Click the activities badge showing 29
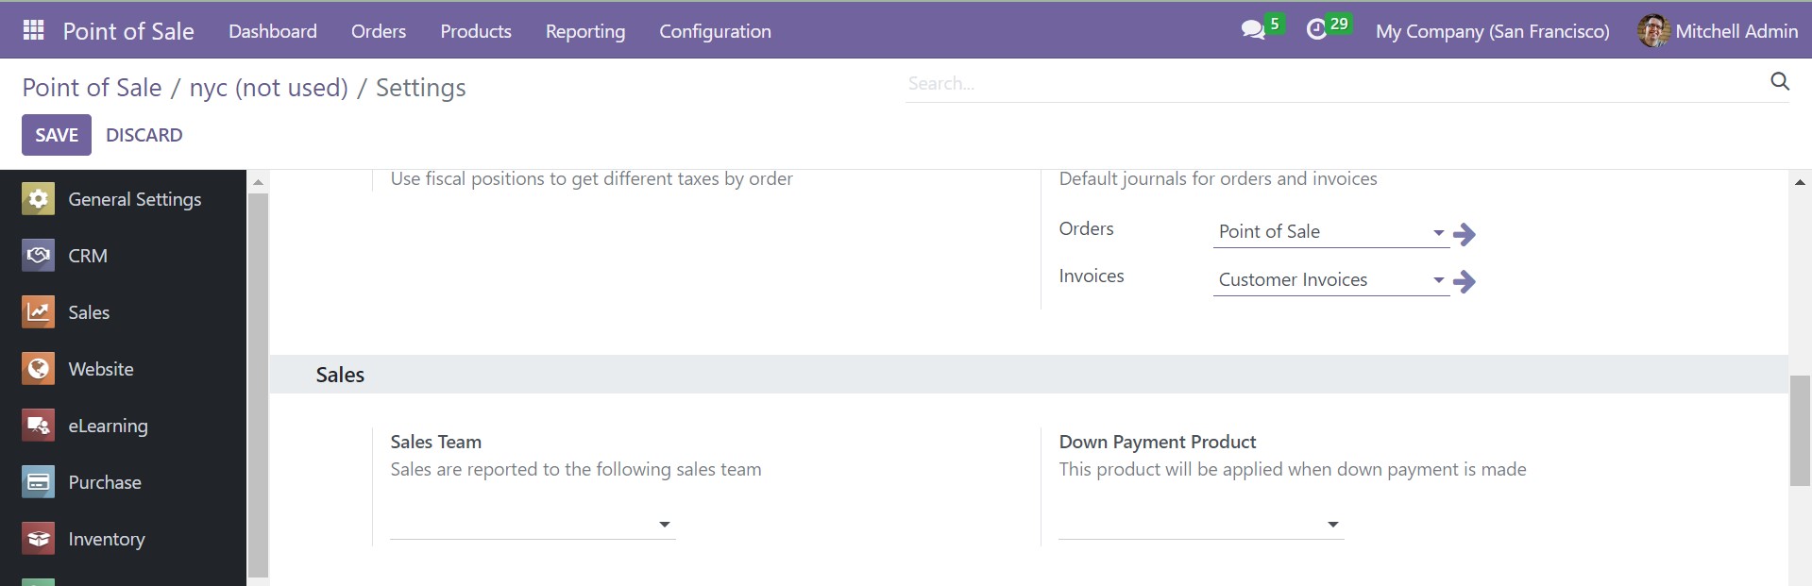The image size is (1812, 586). coord(1339,24)
